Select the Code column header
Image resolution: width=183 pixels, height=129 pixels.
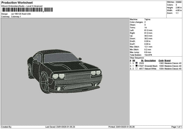pos(161,60)
